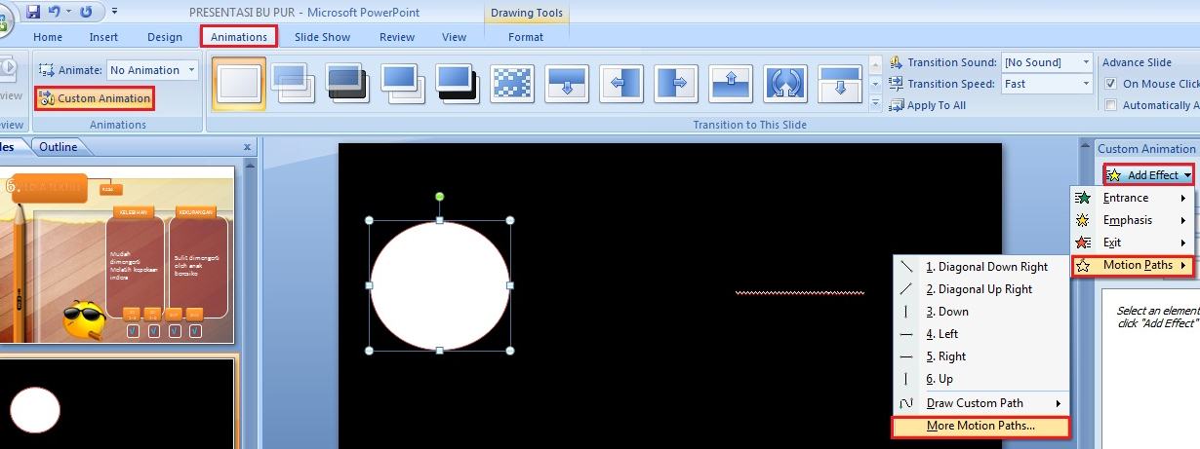Apply the Wipe Right transition thumbnail
This screenshot has width=1200, height=449.
coord(675,84)
